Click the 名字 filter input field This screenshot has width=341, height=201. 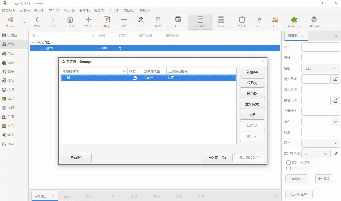[x=321, y=47]
